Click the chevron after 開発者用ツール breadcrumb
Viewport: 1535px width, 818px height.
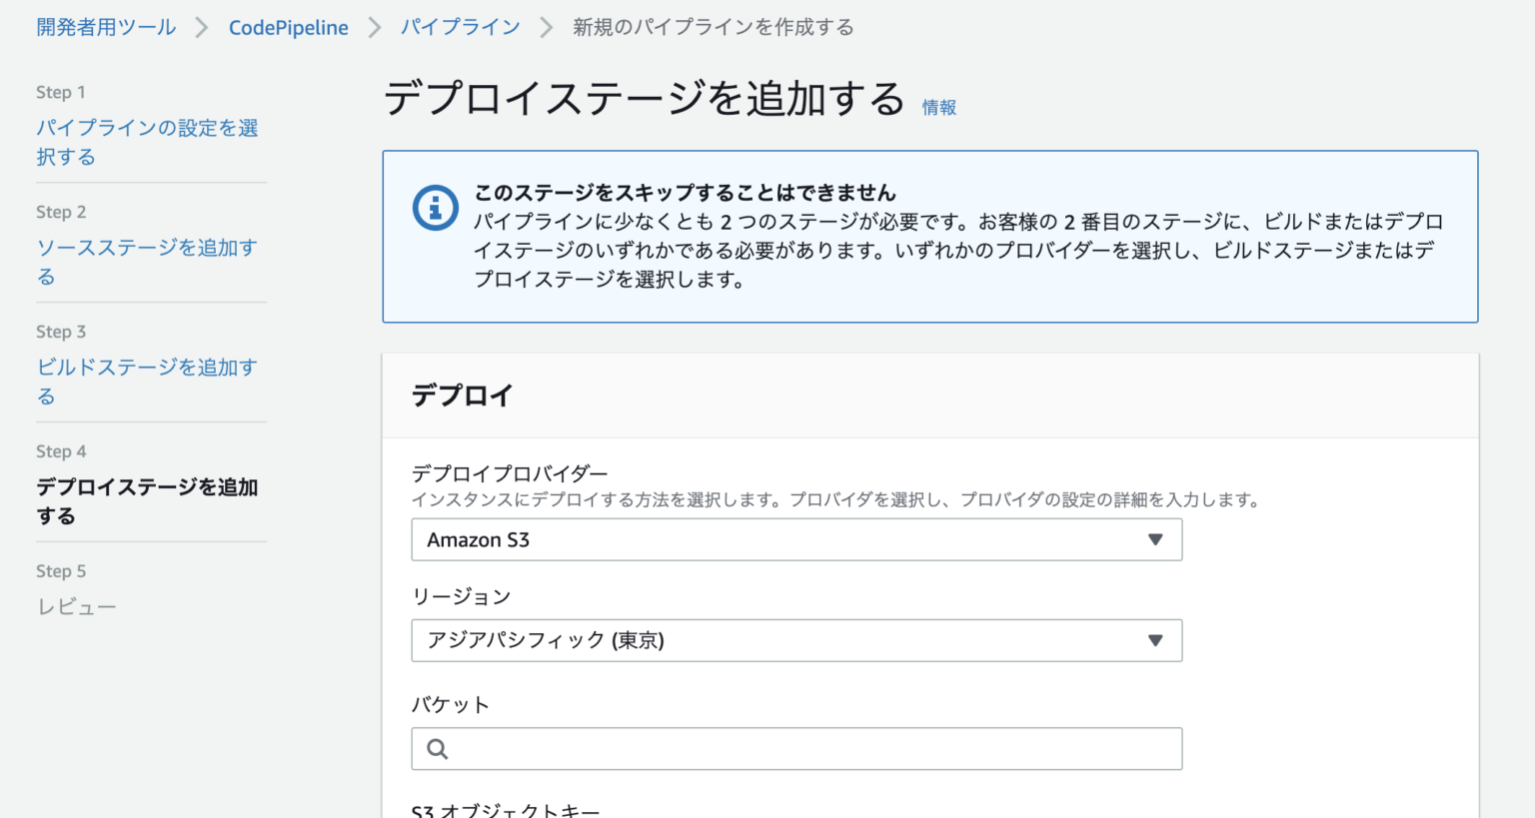(x=204, y=27)
